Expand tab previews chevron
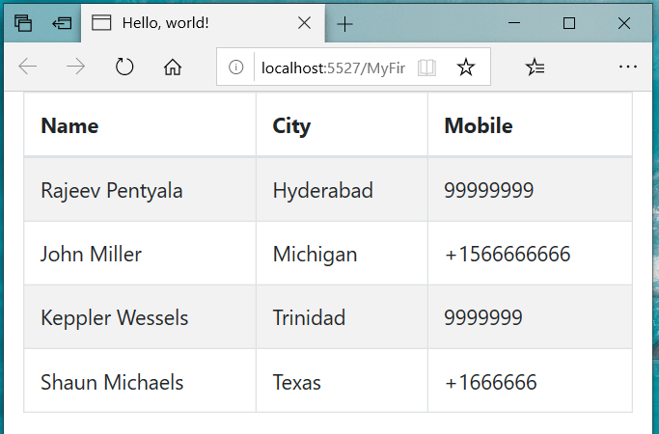The image size is (659, 434). tap(379, 23)
